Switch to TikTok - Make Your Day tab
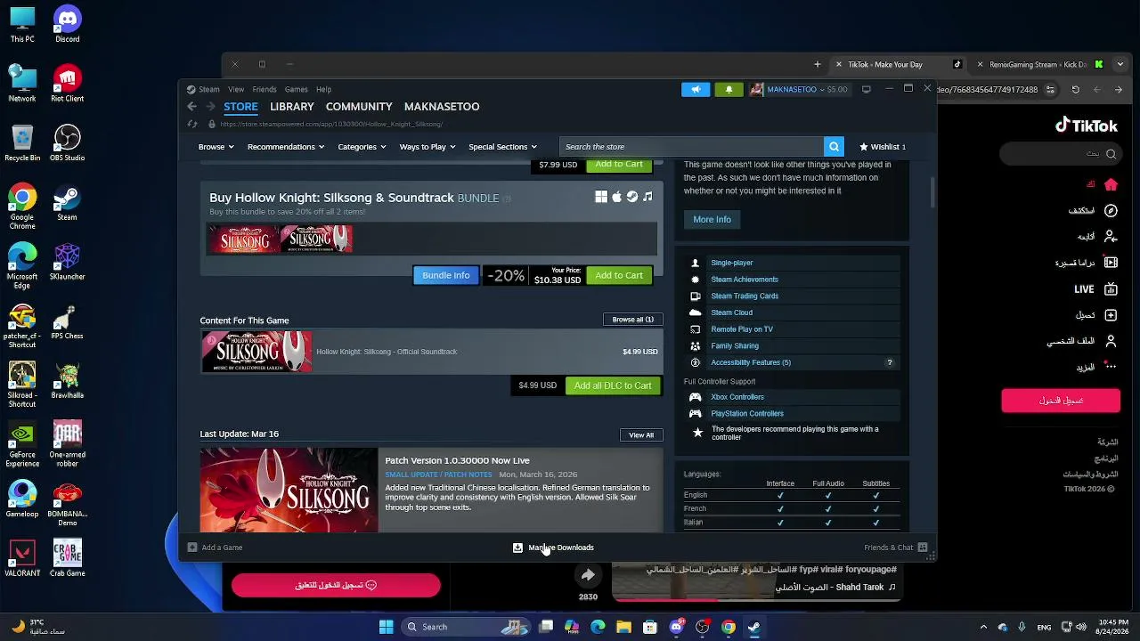1140x641 pixels. [898, 64]
